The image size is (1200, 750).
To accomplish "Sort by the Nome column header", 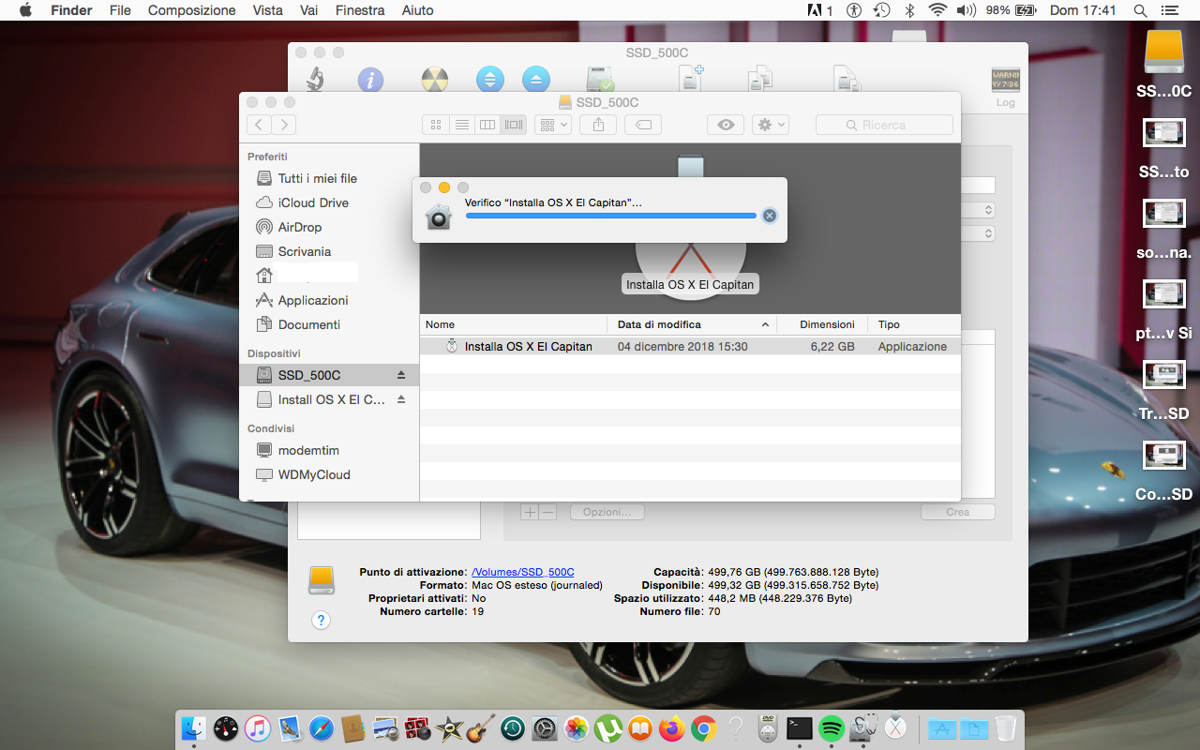I will pos(514,324).
